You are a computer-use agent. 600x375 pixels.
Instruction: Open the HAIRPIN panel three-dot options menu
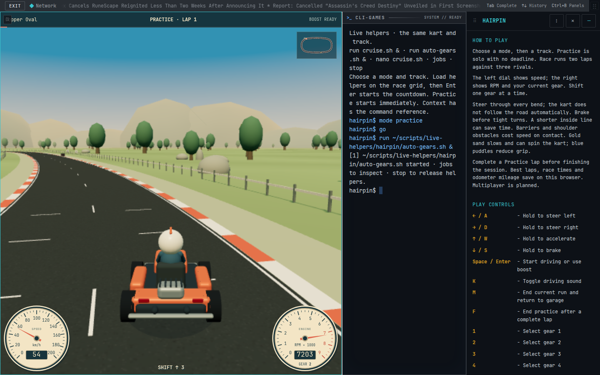(556, 21)
